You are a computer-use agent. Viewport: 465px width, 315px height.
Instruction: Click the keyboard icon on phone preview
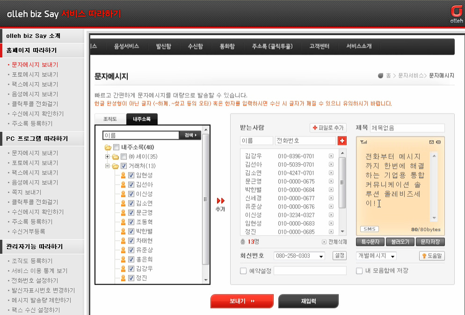pos(439,142)
